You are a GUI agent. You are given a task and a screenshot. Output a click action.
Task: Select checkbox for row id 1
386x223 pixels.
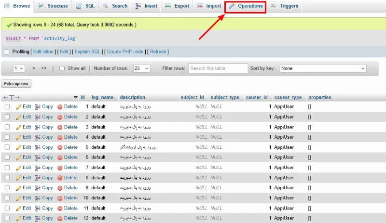tap(7, 107)
